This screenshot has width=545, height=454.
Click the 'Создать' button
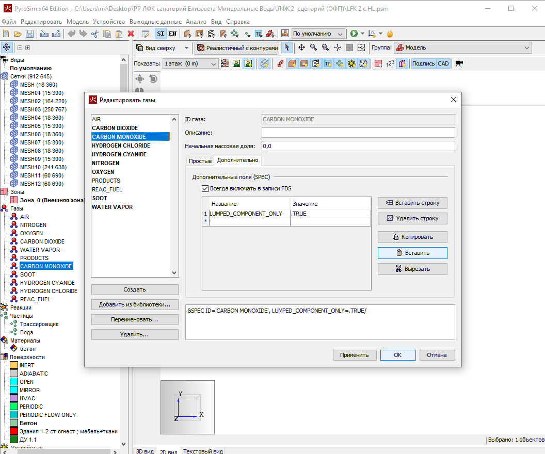[x=135, y=289]
